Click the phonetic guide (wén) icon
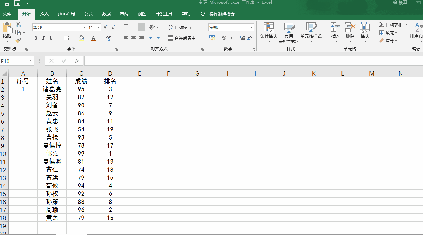This screenshot has height=235, width=423. tap(108, 38)
